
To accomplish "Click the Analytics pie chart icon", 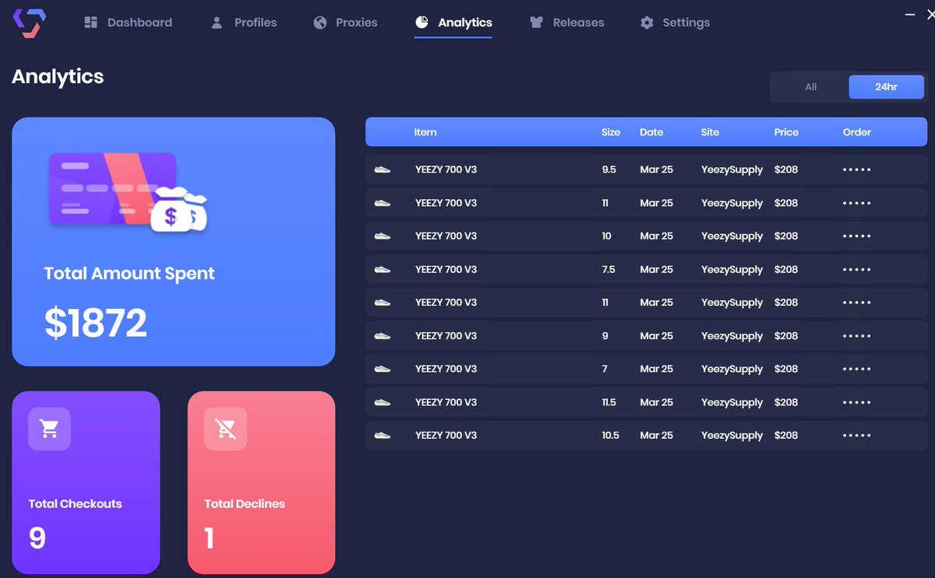I will tap(422, 23).
